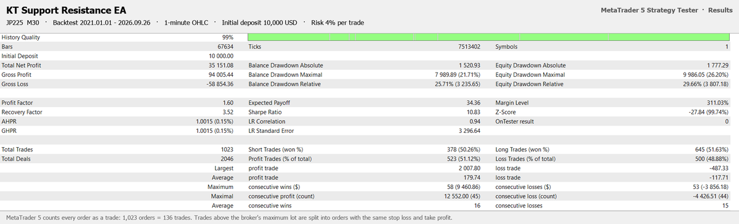Select average loss trade value -117.71
739x224 pixels.
tap(719, 177)
